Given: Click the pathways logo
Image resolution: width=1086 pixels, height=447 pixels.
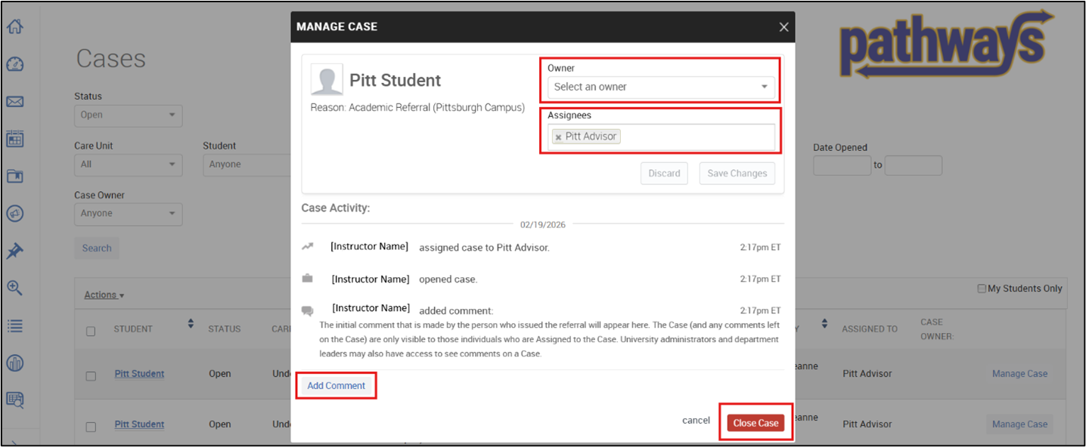Looking at the screenshot, I should 948,45.
